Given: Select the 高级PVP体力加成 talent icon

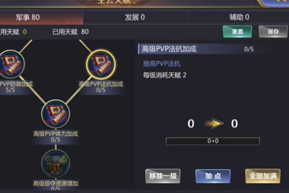Looking at the screenshot, I should coord(56,114).
